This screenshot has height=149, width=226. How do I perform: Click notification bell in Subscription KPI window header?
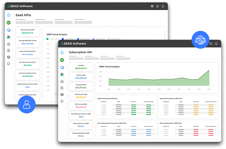click(x=216, y=44)
